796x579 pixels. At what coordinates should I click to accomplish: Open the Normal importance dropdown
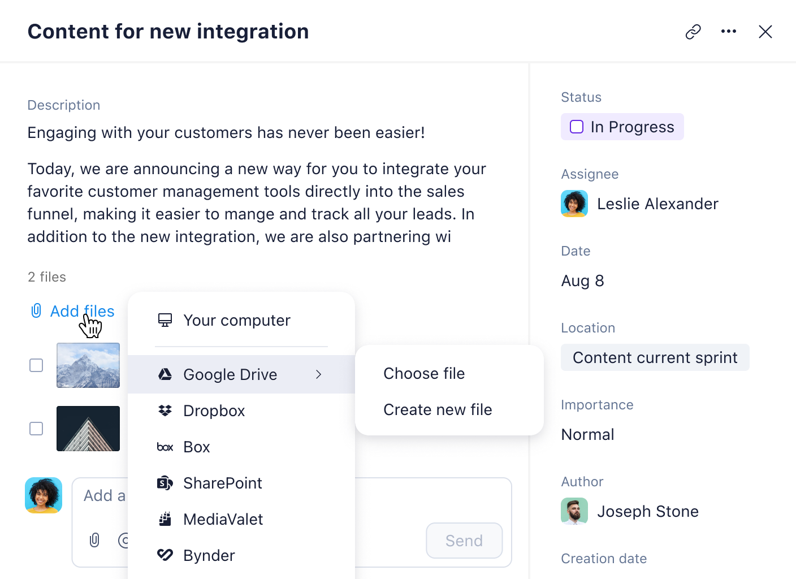coord(587,434)
